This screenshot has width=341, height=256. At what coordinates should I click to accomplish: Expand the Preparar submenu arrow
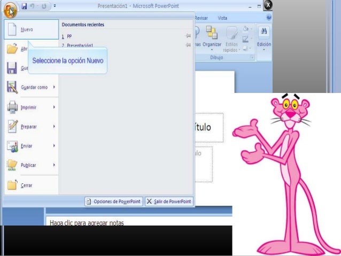[x=54, y=126]
